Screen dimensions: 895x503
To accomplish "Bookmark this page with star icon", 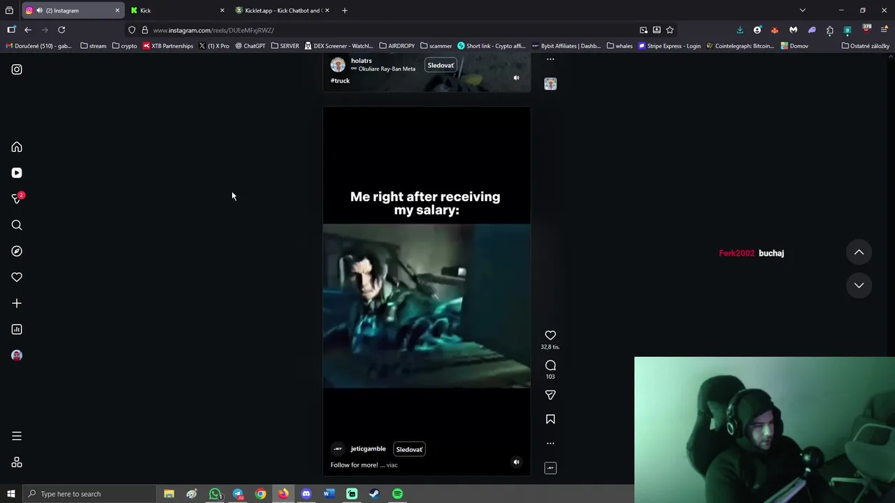I will [670, 30].
